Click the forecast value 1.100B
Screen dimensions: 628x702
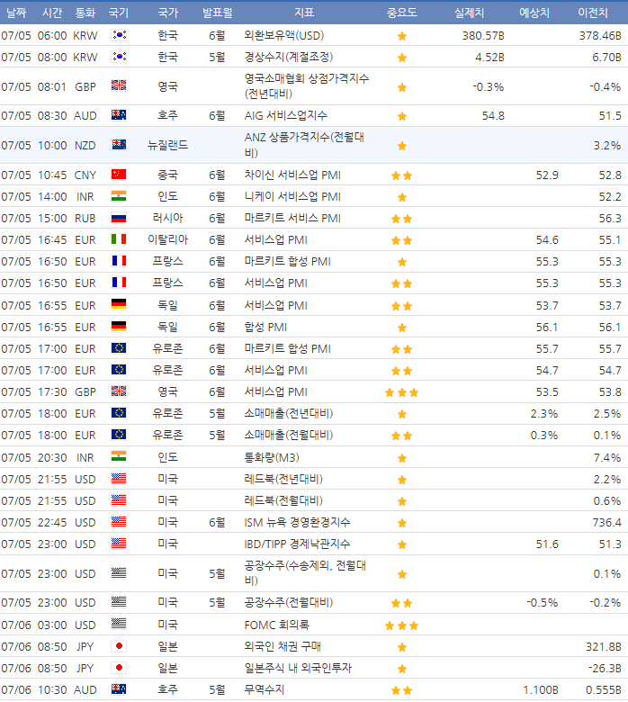tap(540, 690)
